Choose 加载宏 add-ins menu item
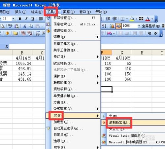 [73, 122]
